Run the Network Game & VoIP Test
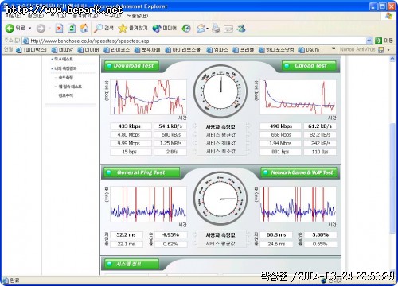Image resolution: width=398 pixels, height=286 pixels. 298,172
